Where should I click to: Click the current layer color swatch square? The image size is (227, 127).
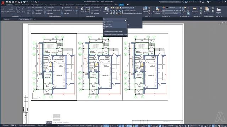120,8
